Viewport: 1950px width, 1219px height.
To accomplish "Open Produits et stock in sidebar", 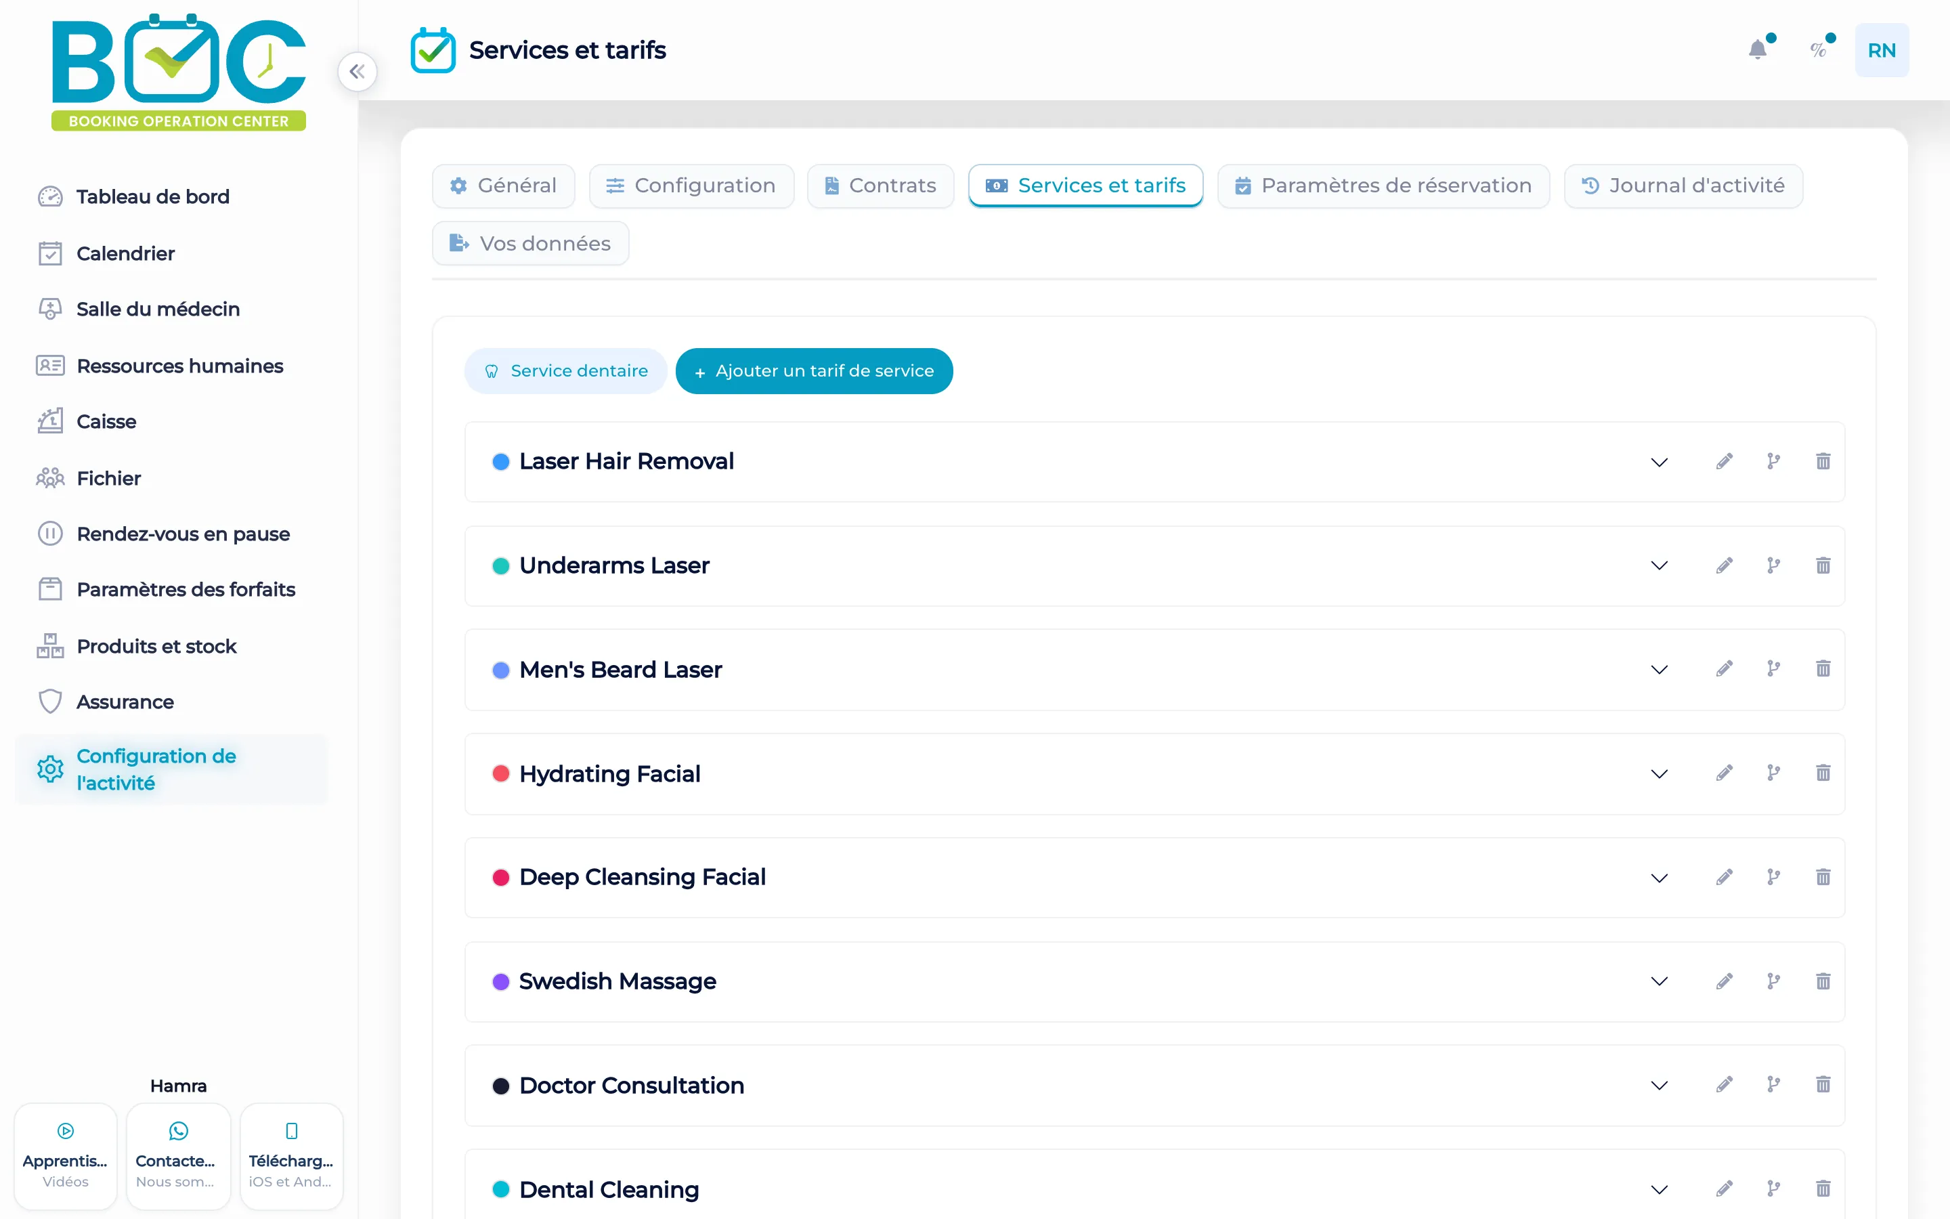I will 137,647.
